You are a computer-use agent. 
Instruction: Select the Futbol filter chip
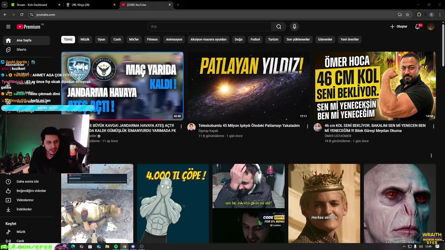click(255, 40)
